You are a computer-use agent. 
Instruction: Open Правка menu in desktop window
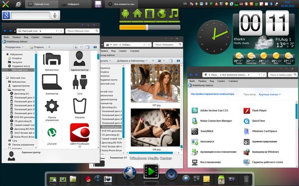click(16, 37)
